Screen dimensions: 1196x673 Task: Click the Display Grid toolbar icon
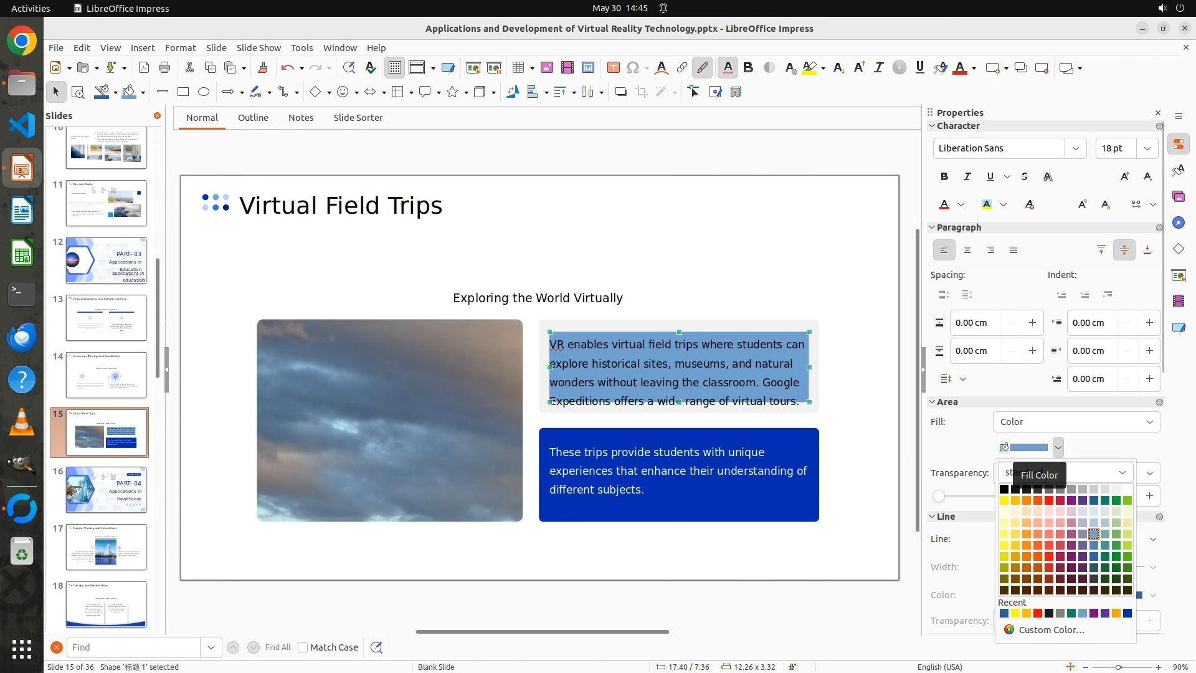395,68
